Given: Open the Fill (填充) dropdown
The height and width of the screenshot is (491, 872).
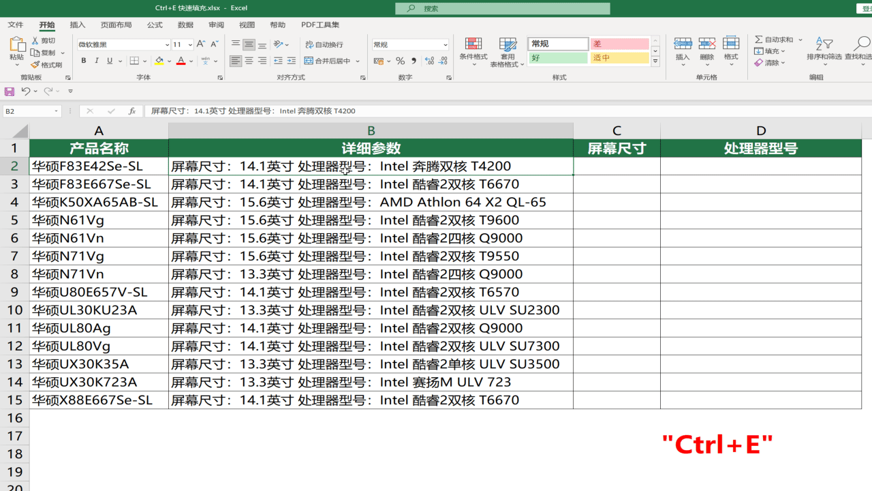Looking at the screenshot, I should [770, 51].
